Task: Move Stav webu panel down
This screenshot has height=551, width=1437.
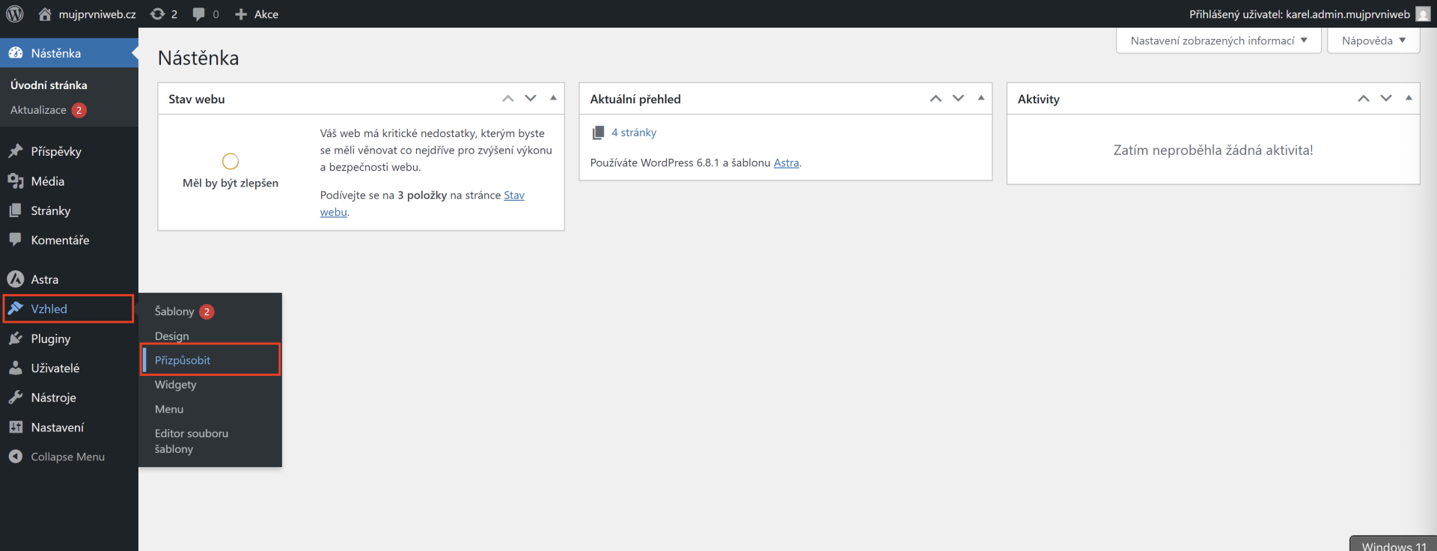Action: tap(531, 98)
